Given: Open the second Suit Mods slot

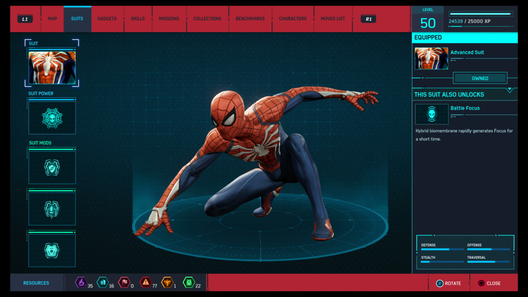Looking at the screenshot, I should pyautogui.click(x=52, y=209).
